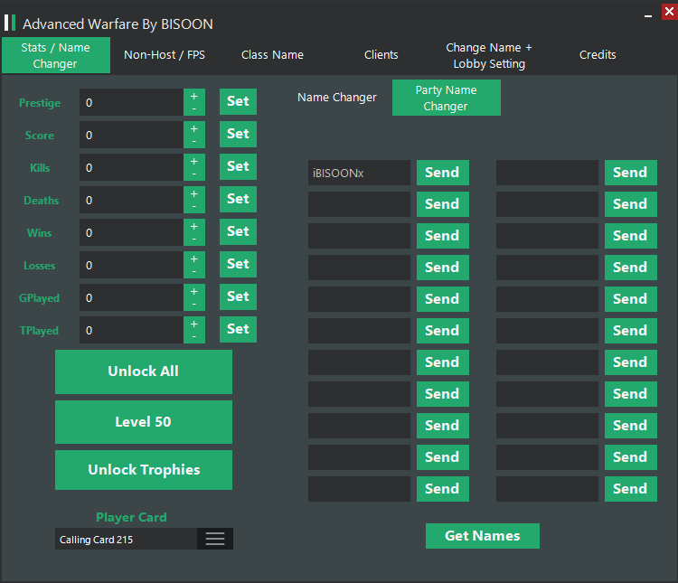Set the GPlayed stat
The height and width of the screenshot is (583, 678).
(238, 296)
